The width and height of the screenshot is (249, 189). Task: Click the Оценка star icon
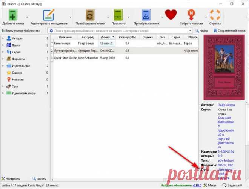click(9, 73)
